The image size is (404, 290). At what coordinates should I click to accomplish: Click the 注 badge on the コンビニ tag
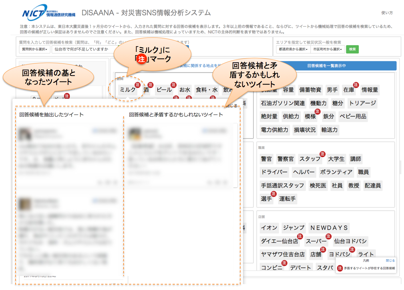[284, 263]
